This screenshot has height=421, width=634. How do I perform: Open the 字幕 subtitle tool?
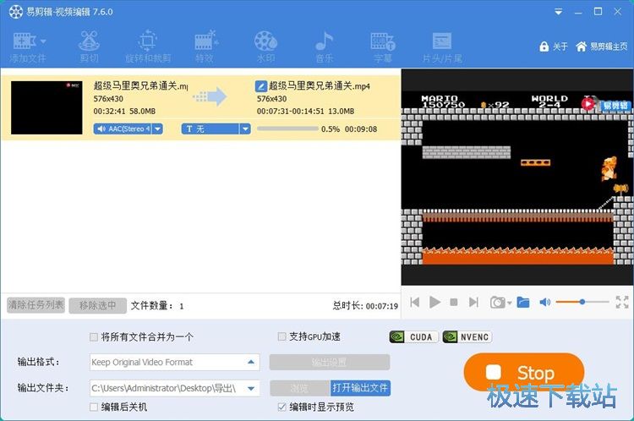tap(382, 46)
